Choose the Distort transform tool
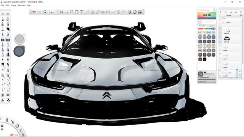Image resolution: width=244 pixels, height=137 pixels. (x=72, y=12)
